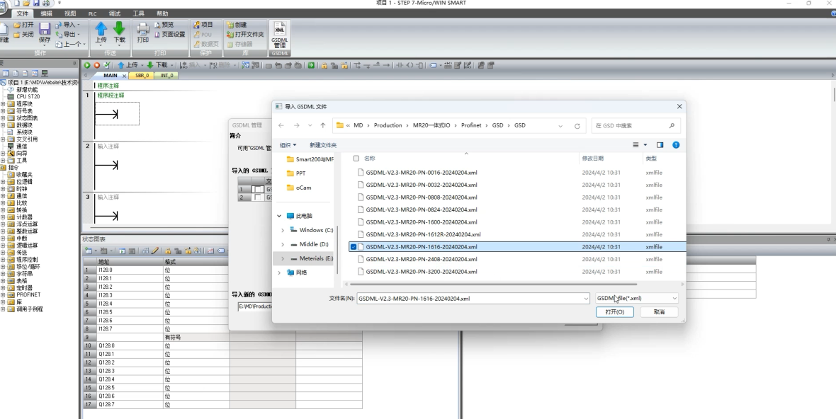Open the 编辑 ribbon tab
The image size is (836, 419).
tap(46, 13)
